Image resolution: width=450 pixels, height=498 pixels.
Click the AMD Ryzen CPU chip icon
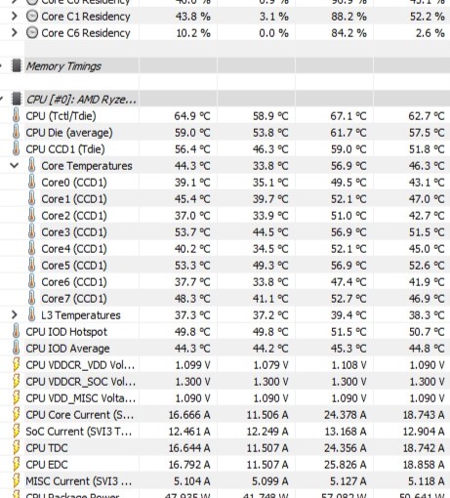[x=17, y=99]
